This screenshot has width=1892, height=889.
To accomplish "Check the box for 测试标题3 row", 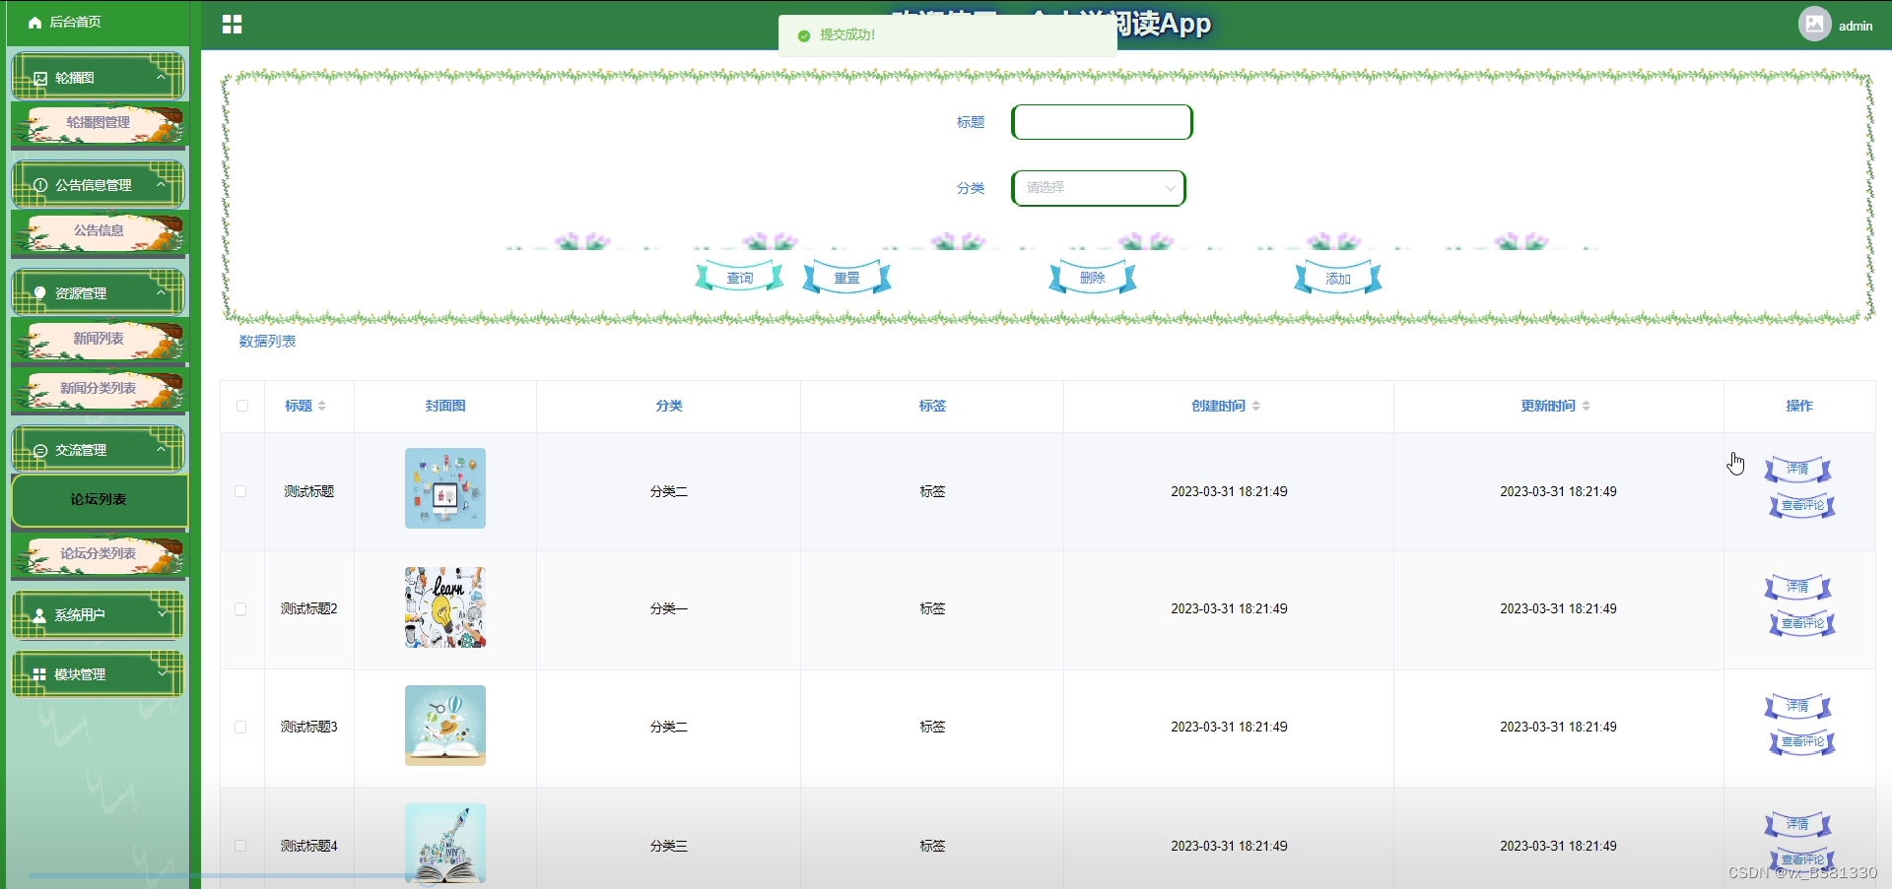I will (x=240, y=728).
